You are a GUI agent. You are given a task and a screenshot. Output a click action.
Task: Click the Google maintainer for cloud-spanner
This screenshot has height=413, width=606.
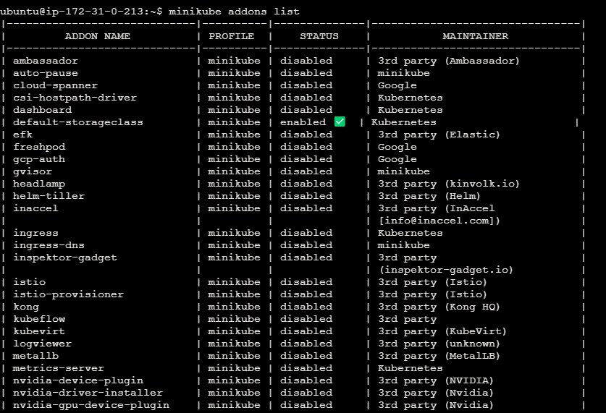click(x=397, y=85)
